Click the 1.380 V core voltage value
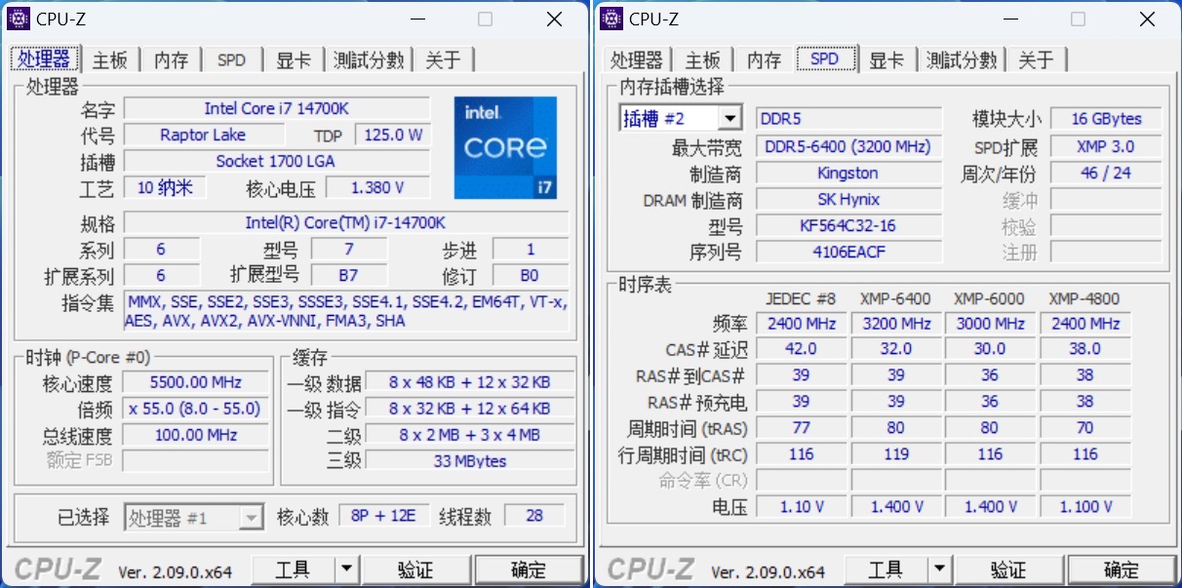 click(x=377, y=187)
